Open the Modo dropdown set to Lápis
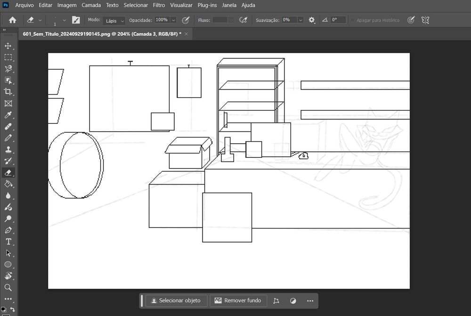This screenshot has height=316, width=471. click(x=114, y=21)
